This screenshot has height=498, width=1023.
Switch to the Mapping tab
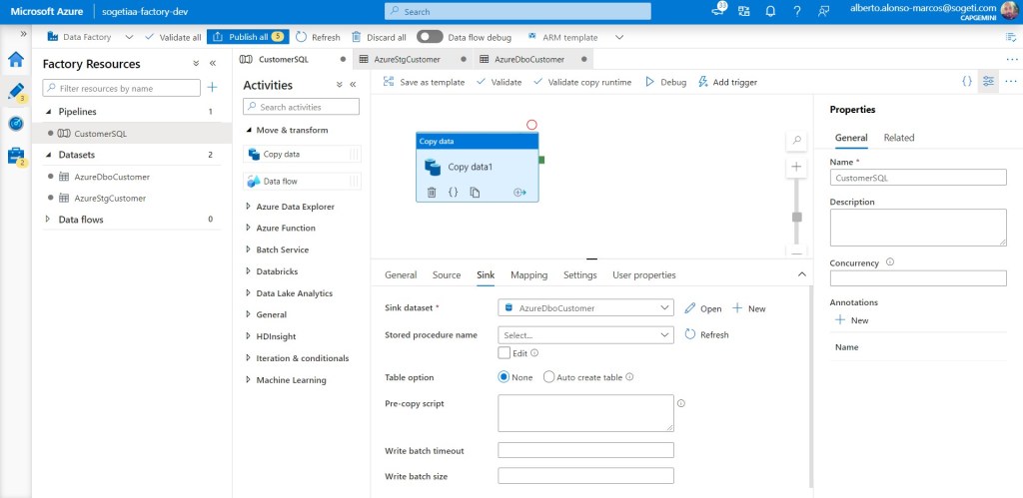[528, 275]
